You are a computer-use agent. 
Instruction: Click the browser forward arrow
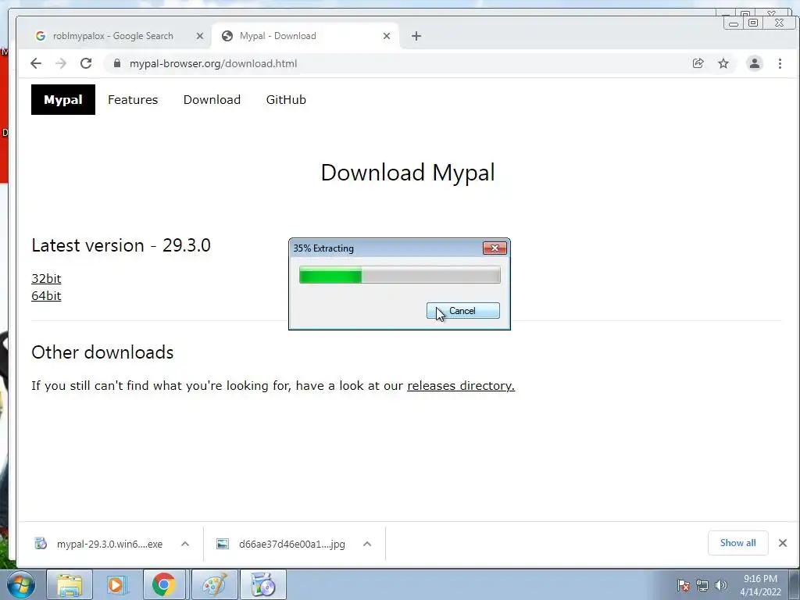61,63
